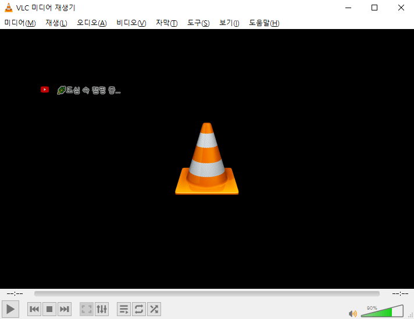Set the volume on the green slider
Image resolution: width=414 pixels, height=319 pixels.
382,311
